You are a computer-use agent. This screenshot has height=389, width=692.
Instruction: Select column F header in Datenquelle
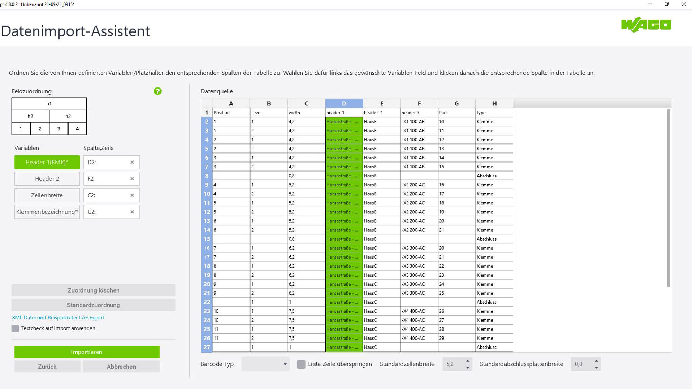coord(419,103)
